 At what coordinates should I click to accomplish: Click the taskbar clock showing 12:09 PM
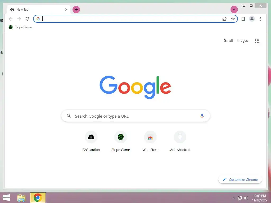(x=259, y=198)
